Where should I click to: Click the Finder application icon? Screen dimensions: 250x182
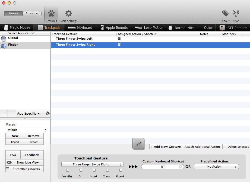4,46
